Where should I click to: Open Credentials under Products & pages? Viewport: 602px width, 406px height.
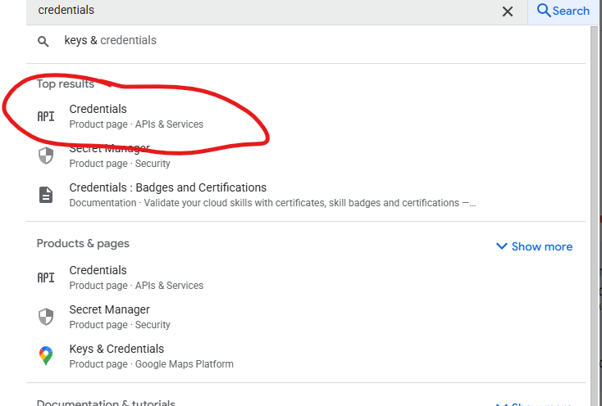pyautogui.click(x=98, y=270)
